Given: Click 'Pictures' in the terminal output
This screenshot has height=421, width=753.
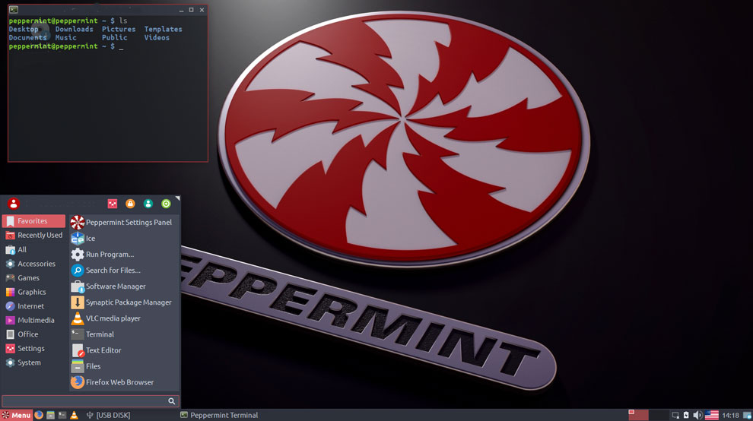Looking at the screenshot, I should tap(119, 30).
